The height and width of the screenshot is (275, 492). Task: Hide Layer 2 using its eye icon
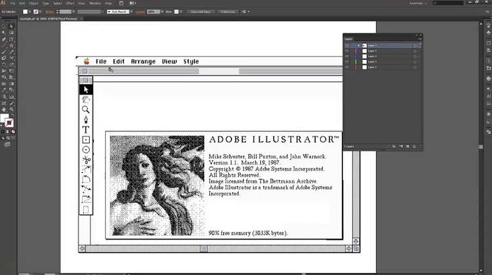click(x=347, y=67)
